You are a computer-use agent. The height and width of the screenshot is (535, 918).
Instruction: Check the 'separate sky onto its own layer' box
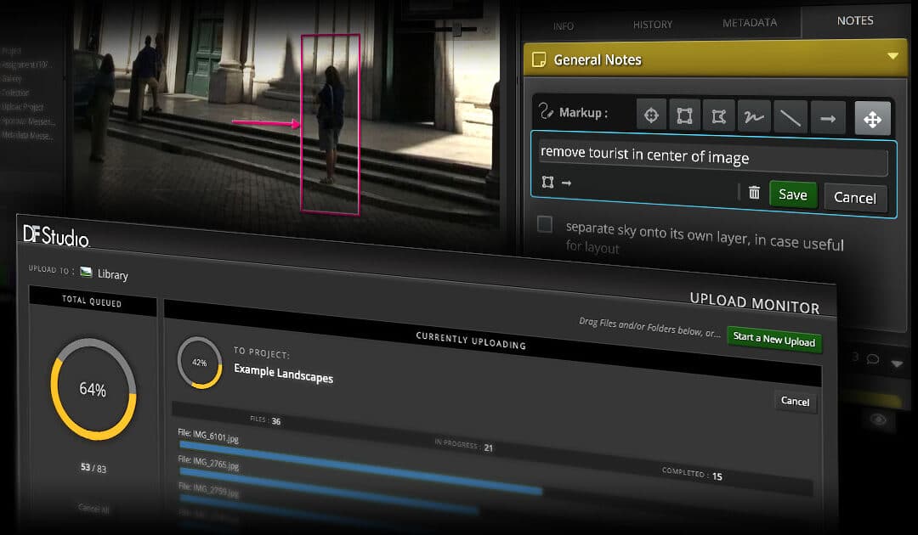coord(545,224)
